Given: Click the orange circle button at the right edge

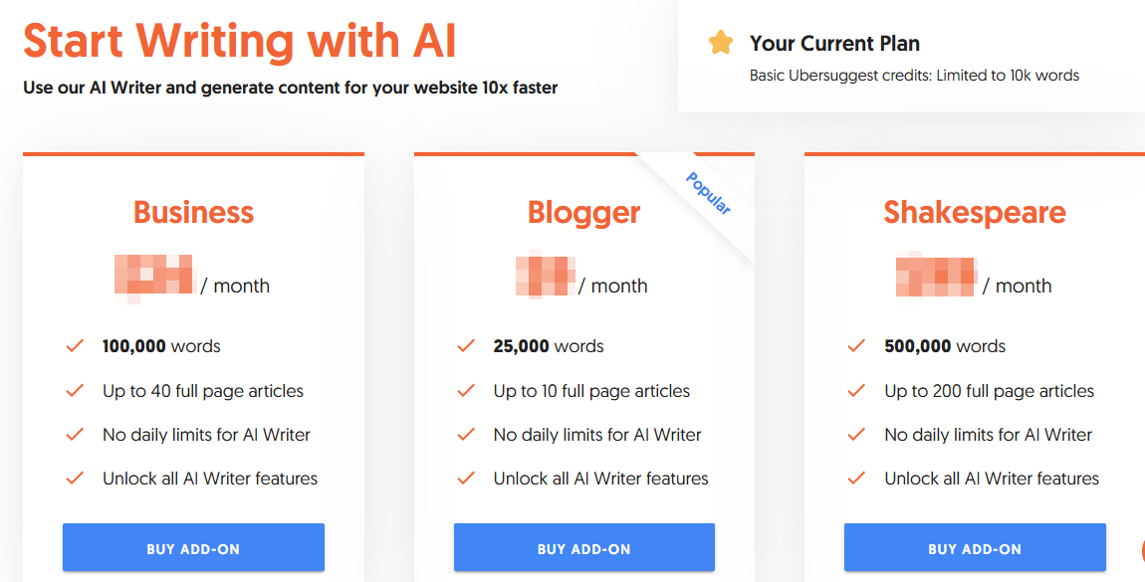Looking at the screenshot, I should click(1140, 550).
